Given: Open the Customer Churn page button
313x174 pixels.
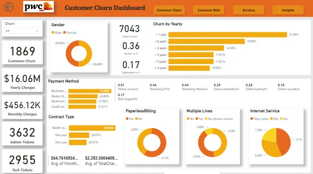Looking at the screenshot, I should pyautogui.click(x=170, y=10).
